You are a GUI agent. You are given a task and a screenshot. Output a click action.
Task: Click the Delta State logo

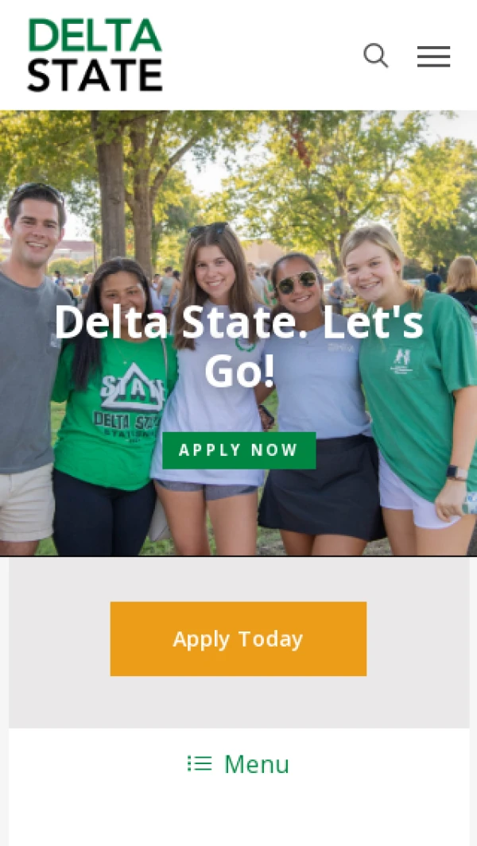pyautogui.click(x=95, y=55)
